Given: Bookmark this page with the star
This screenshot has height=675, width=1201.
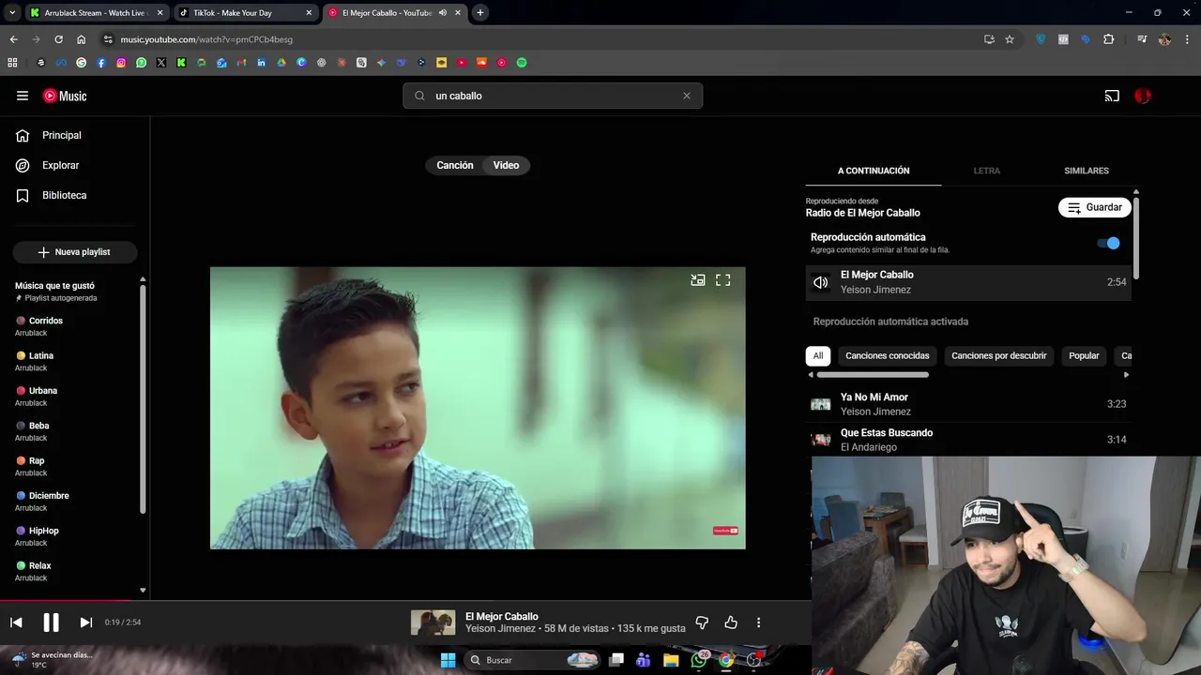Looking at the screenshot, I should click(1010, 39).
